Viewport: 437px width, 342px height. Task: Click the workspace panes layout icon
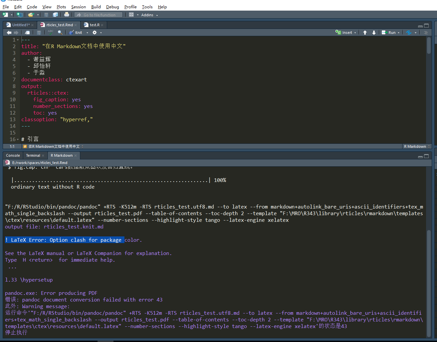tap(131, 15)
